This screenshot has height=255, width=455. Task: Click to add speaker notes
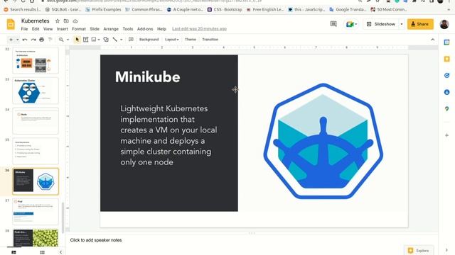pos(96,240)
